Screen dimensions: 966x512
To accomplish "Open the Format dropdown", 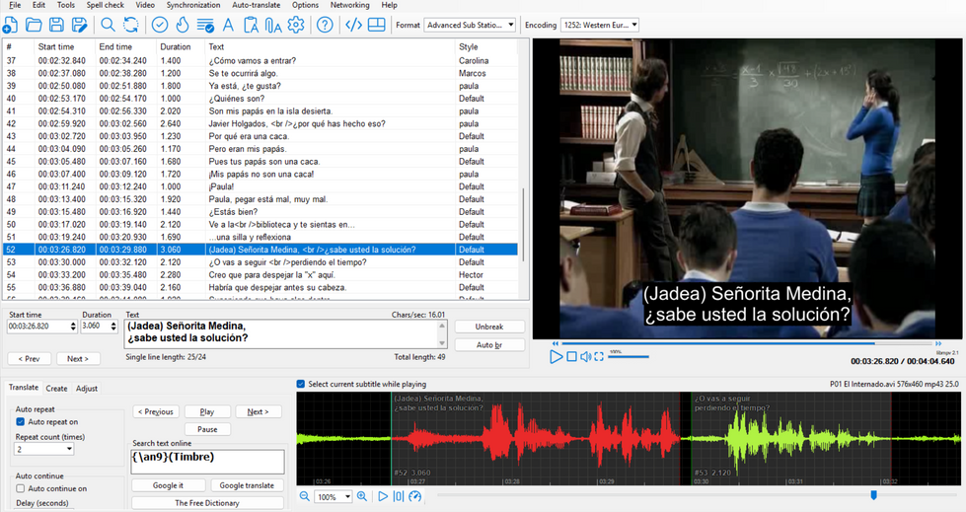I will [x=470, y=26].
